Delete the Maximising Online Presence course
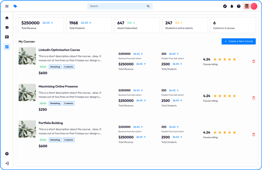Image resolution: width=262 pixels, height=170 pixels. click(254, 98)
